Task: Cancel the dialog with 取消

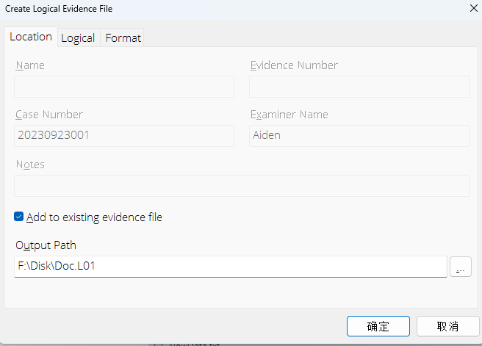Action: [x=447, y=326]
